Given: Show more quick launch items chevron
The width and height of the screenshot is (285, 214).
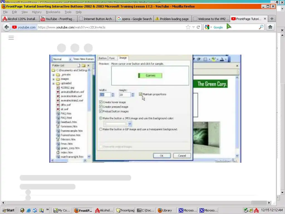Looking at the screenshot, I should 47,210.
